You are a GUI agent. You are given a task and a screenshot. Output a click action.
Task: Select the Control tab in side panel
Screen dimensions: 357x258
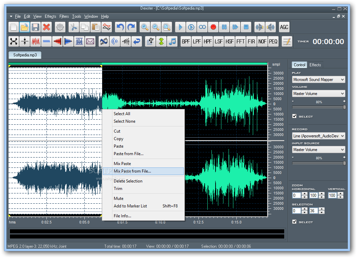pyautogui.click(x=299, y=65)
